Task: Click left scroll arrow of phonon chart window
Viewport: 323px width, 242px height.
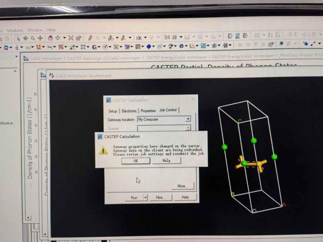Action: (x=28, y=218)
